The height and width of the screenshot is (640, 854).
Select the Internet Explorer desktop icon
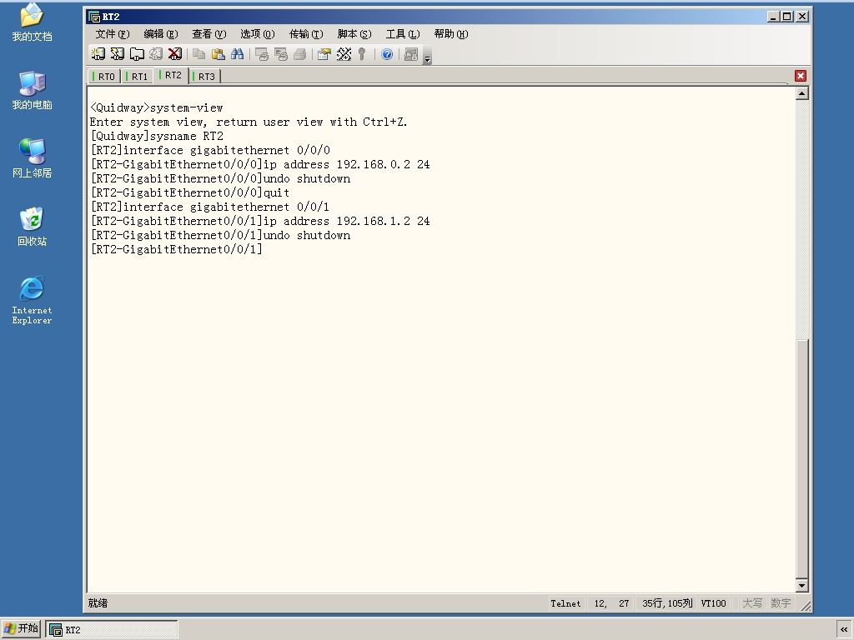click(33, 300)
